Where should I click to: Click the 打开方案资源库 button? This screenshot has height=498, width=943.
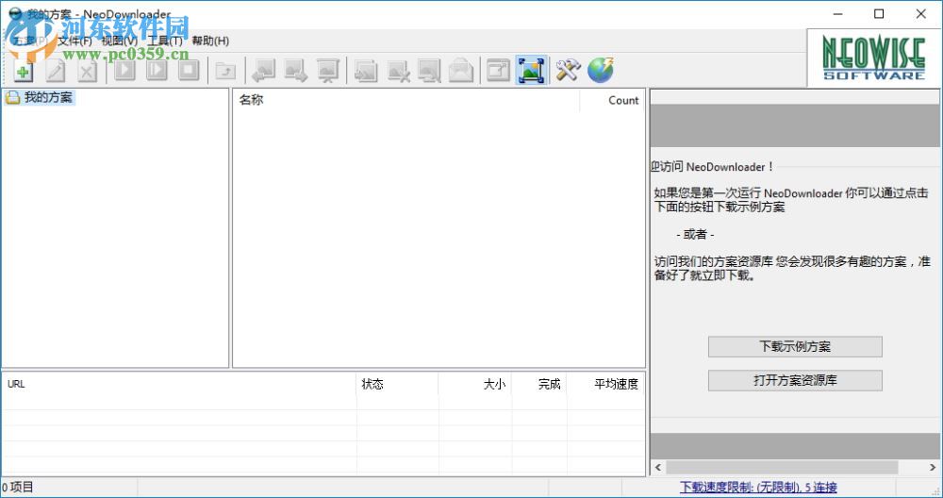(795, 381)
